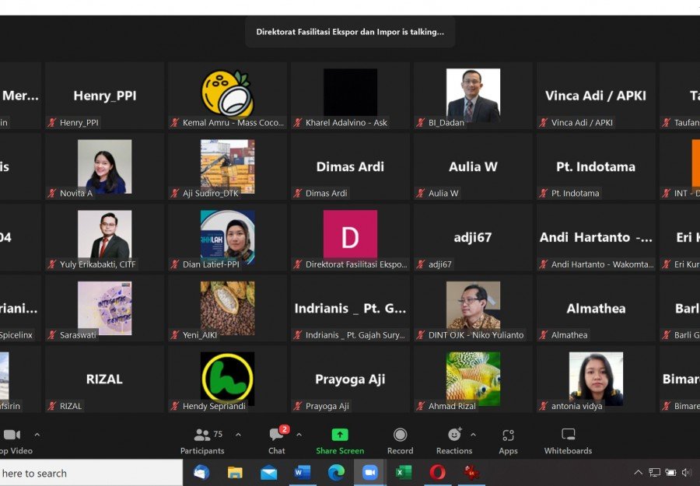Expand the Chat options caret

click(299, 435)
